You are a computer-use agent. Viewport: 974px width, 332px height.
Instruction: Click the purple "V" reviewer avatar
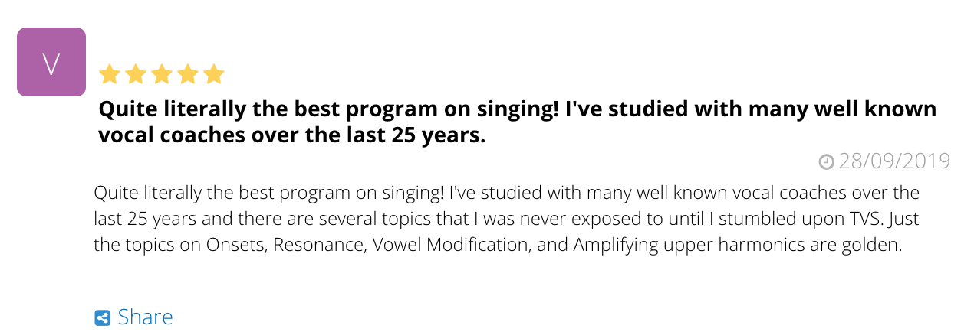[x=51, y=62]
